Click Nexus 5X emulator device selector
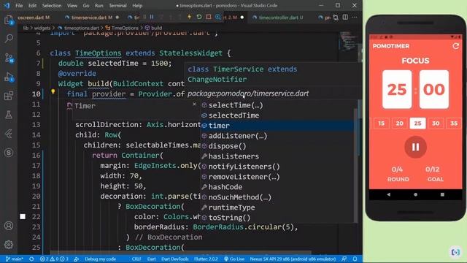Screen dimensions: 467x263 click(x=293, y=259)
